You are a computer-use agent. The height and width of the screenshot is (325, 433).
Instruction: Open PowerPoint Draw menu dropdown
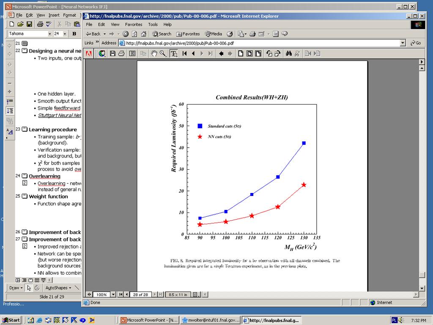click(x=16, y=288)
